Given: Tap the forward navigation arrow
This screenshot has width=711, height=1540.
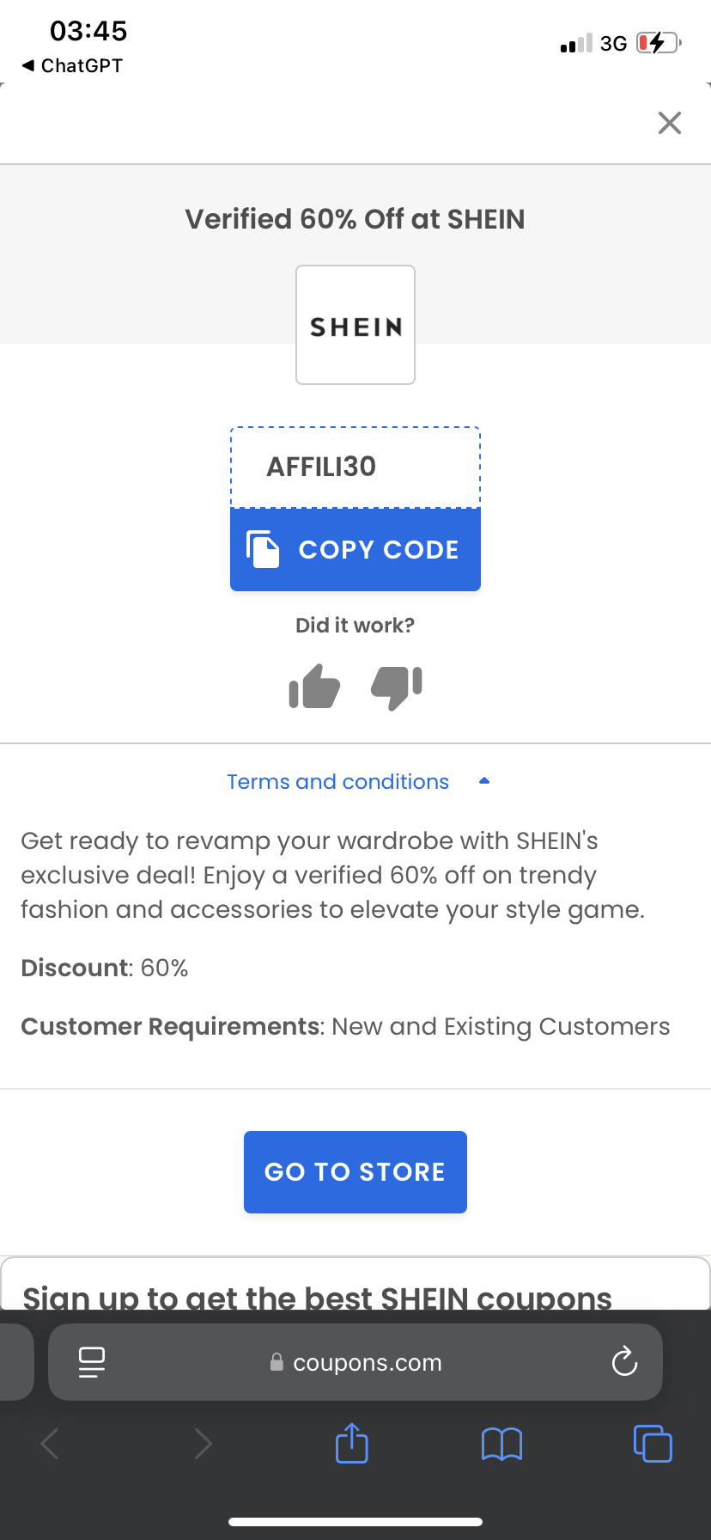Looking at the screenshot, I should coord(203,1444).
